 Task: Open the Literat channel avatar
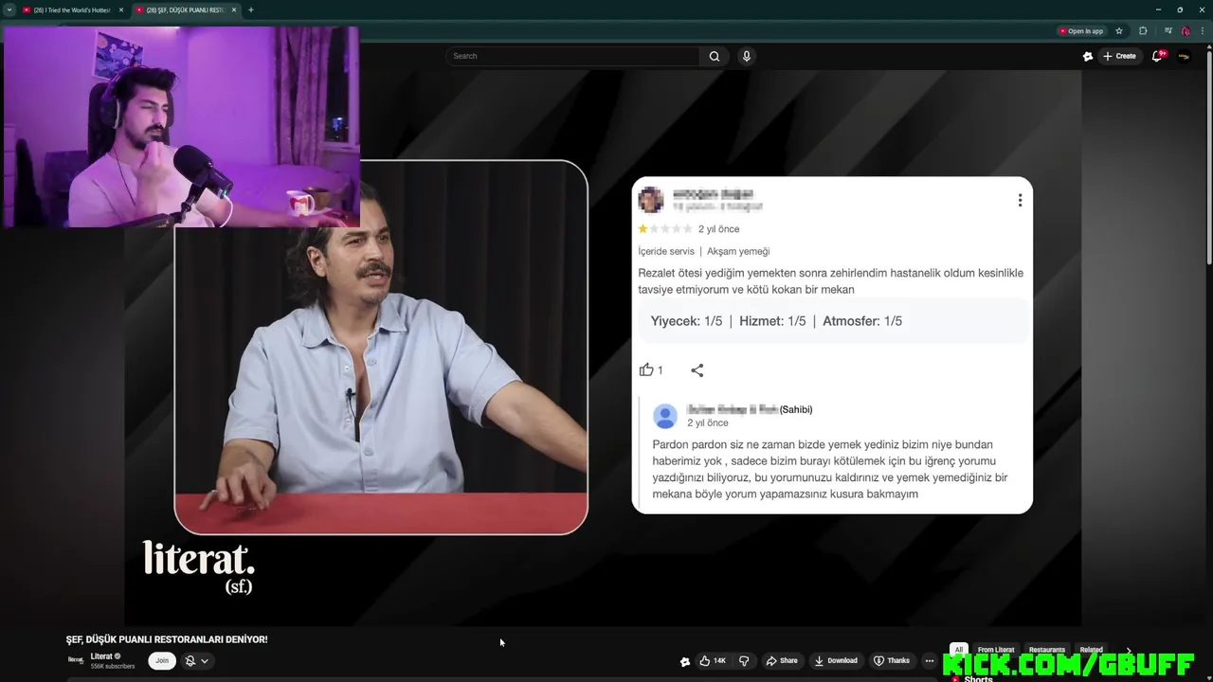click(76, 660)
